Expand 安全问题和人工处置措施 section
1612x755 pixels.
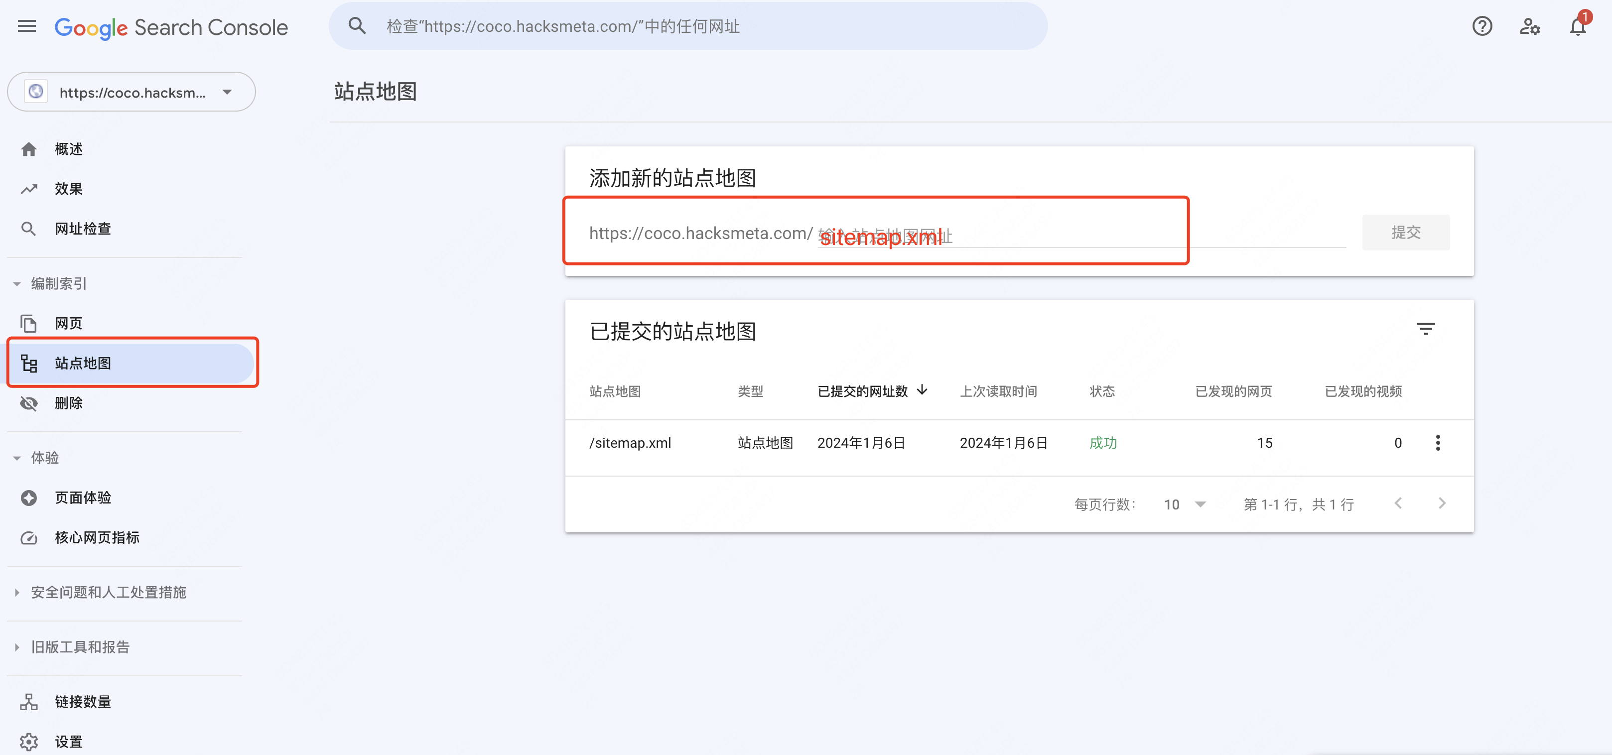pyautogui.click(x=17, y=592)
